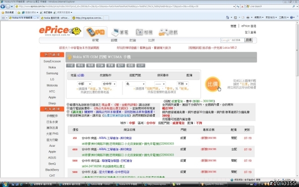Click the camera icon for 相機
Viewport: 299px width, 187px height.
click(x=139, y=32)
